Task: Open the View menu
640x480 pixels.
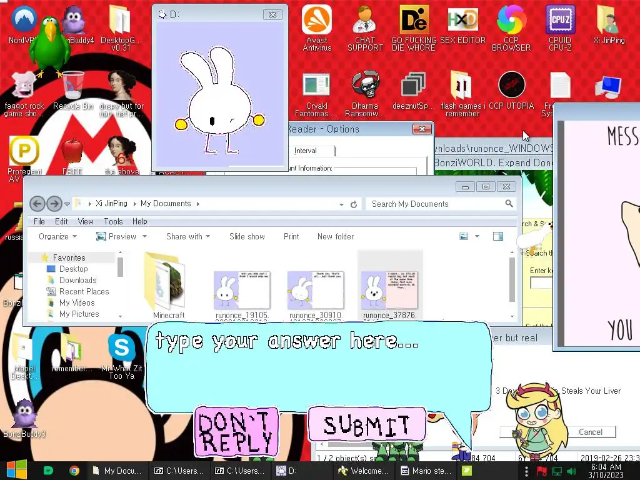Action: point(85,221)
